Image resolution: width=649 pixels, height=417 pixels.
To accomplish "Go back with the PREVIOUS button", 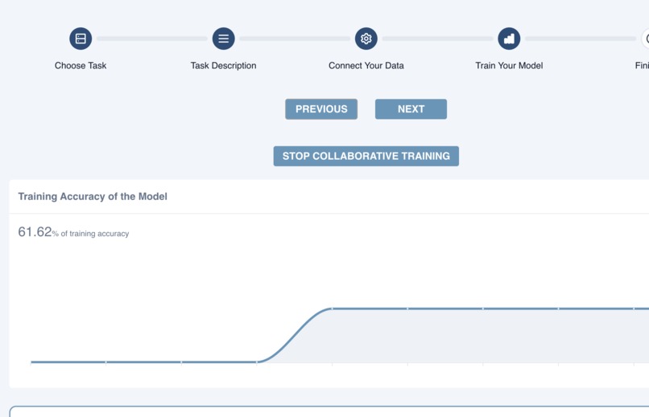I will (x=321, y=109).
